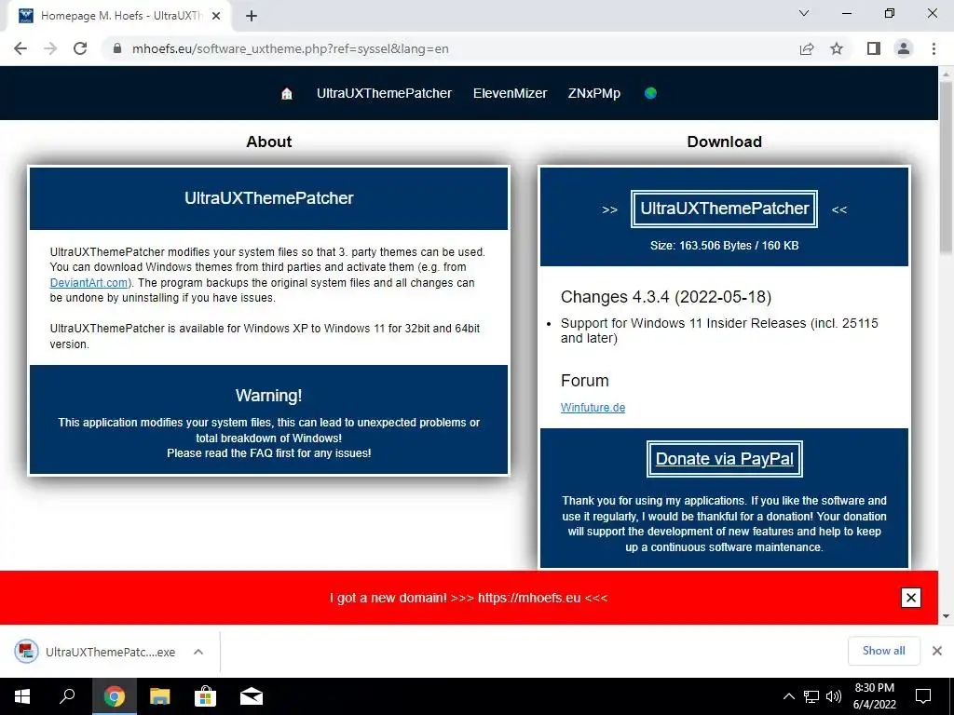Screen dimensions: 954x715
Task: Click the Warning! heading
Action: (x=268, y=395)
